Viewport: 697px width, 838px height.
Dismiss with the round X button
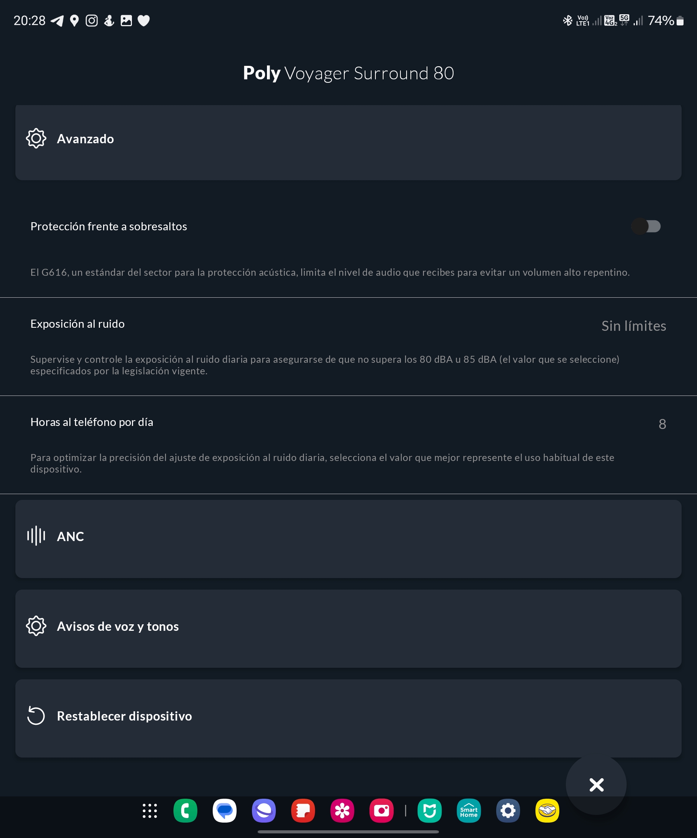click(x=596, y=785)
